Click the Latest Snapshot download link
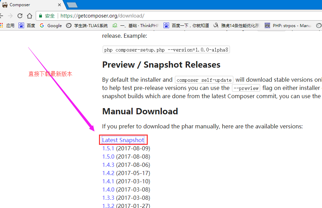322x208 pixels. 123,140
